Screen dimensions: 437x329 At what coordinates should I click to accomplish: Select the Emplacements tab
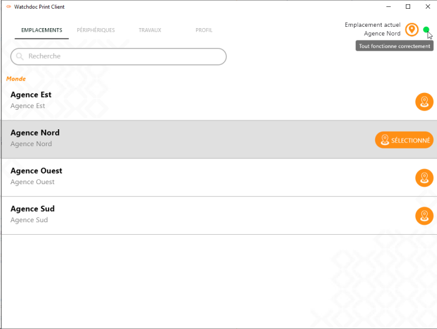click(x=42, y=30)
